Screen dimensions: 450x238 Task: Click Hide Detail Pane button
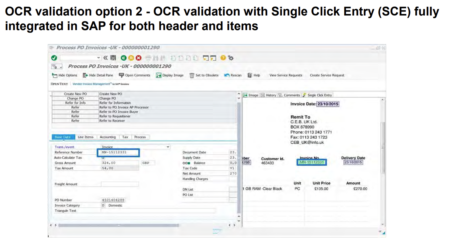pos(98,75)
